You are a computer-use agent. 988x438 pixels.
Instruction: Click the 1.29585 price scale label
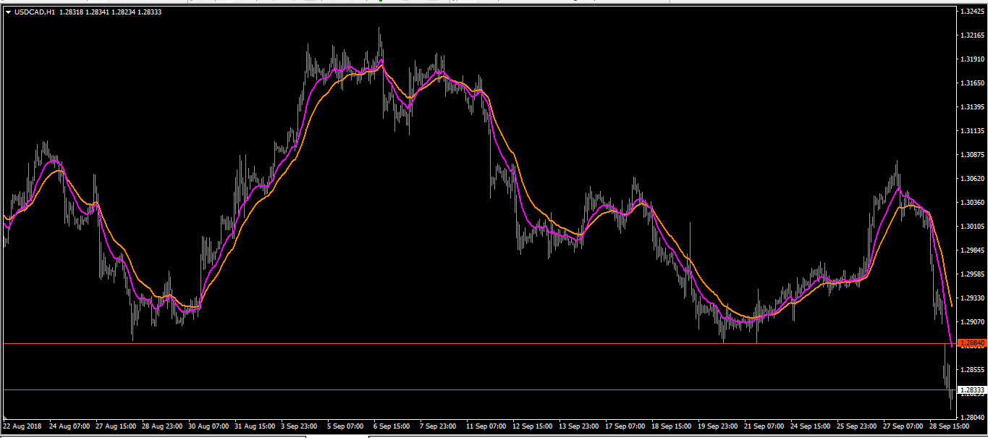point(971,274)
